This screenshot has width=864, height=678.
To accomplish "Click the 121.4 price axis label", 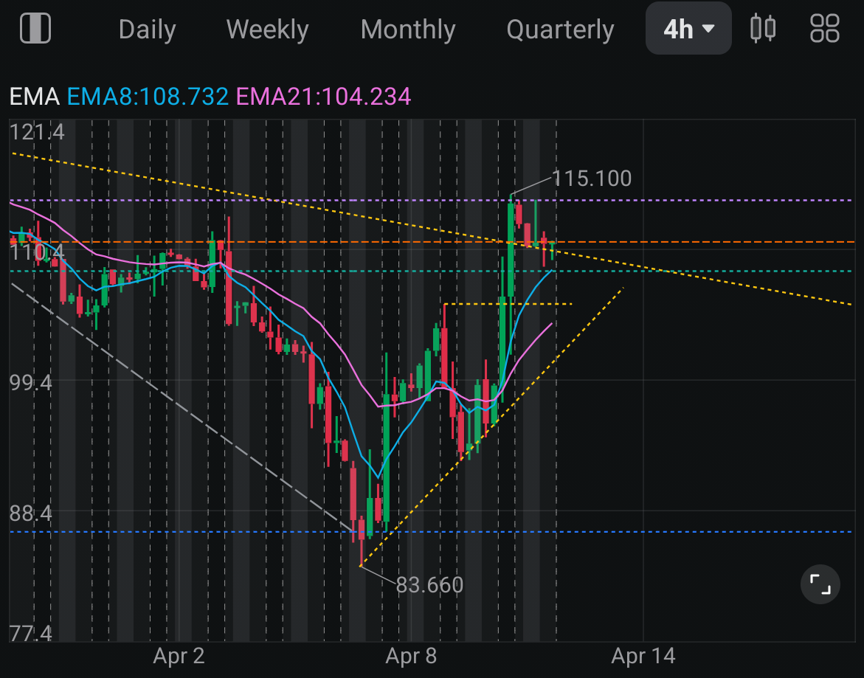I will [x=37, y=132].
